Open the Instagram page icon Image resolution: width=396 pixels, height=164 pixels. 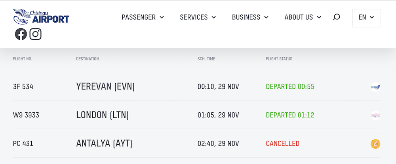36,34
